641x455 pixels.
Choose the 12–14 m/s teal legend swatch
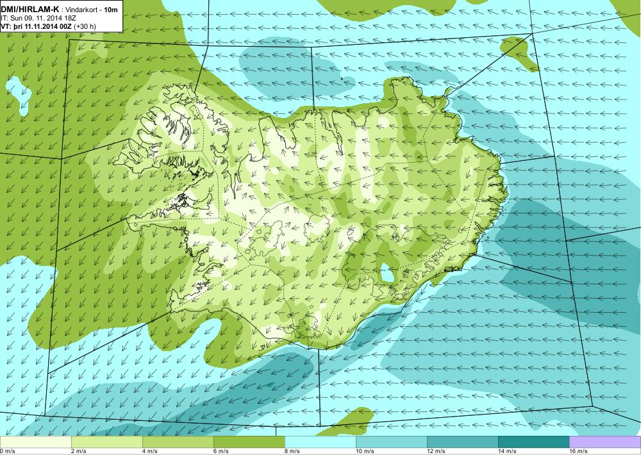tap(462, 442)
